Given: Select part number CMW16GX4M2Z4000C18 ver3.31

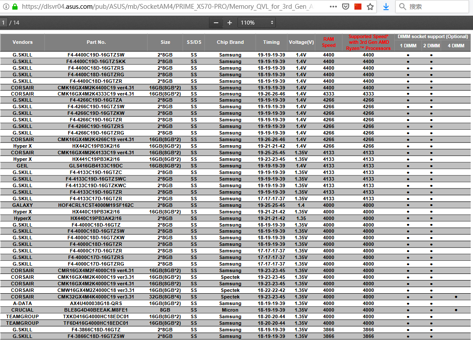Looking at the screenshot, I should pos(96,291).
